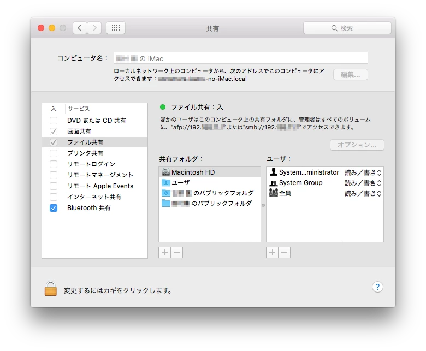Enable インターネット共有 checkbox
This screenshot has height=351, width=426.
(54, 197)
